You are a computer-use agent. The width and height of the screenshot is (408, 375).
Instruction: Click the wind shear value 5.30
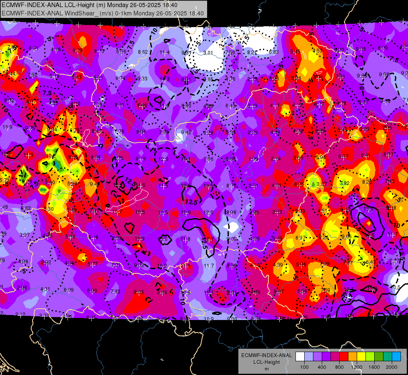point(49,209)
